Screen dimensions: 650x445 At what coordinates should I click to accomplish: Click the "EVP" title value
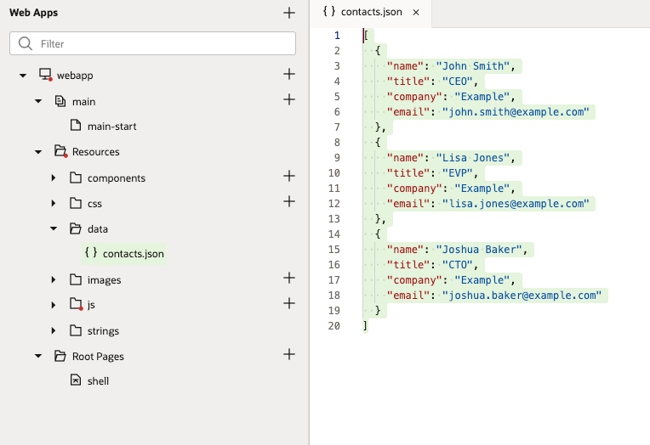(457, 173)
